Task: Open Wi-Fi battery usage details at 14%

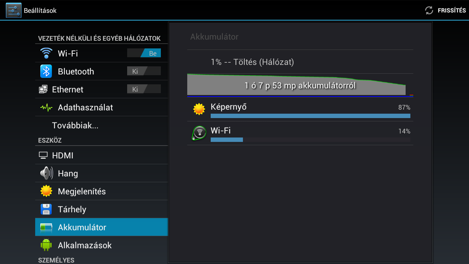Action: 300,133
